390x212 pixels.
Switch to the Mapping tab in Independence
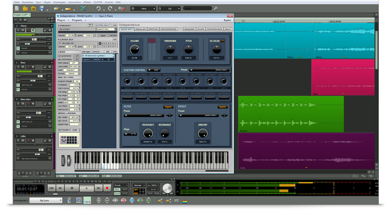(x=153, y=29)
